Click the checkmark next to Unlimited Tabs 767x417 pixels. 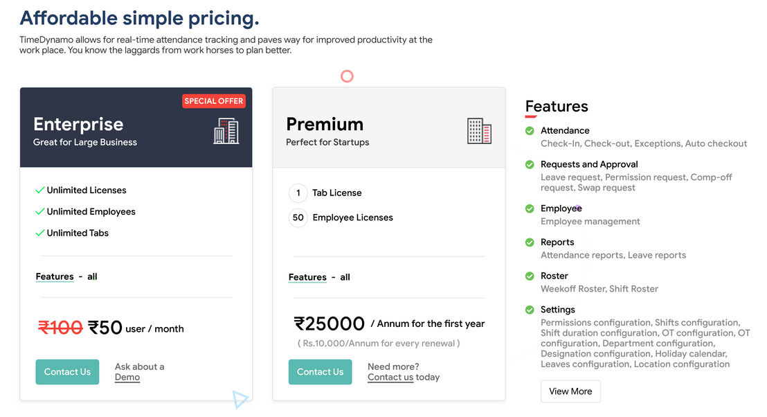[x=40, y=233]
